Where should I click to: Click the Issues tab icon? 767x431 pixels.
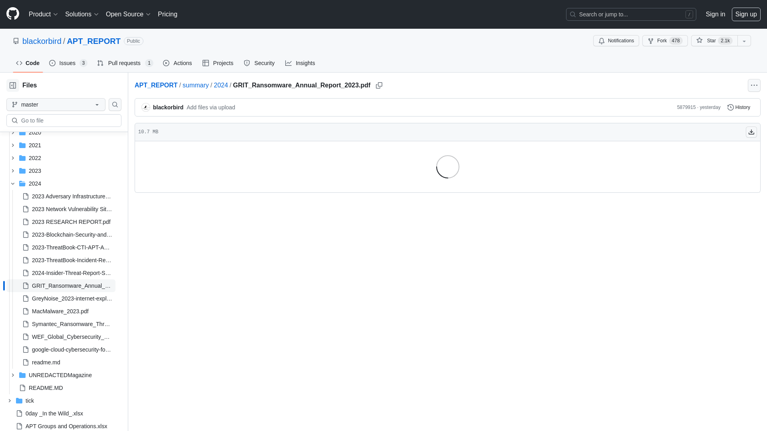pos(52,63)
